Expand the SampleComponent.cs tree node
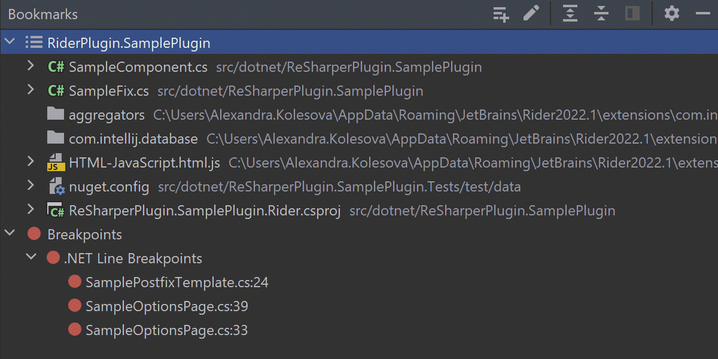 pyautogui.click(x=31, y=66)
